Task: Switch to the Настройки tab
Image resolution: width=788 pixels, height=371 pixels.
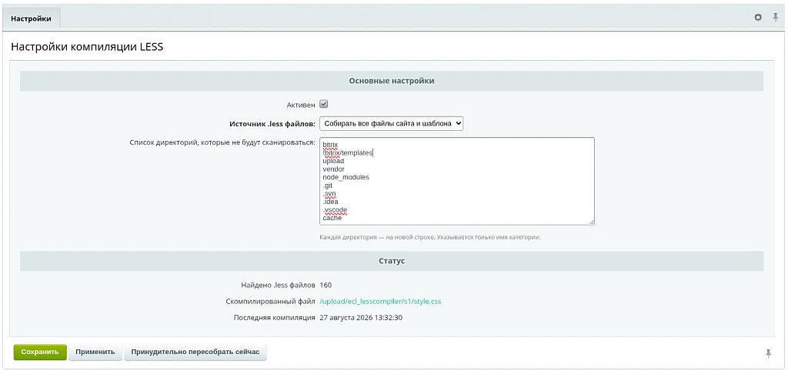Action: coord(31,18)
